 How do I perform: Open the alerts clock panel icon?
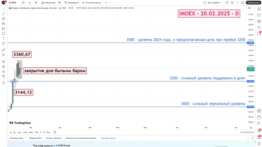click(x=259, y=15)
